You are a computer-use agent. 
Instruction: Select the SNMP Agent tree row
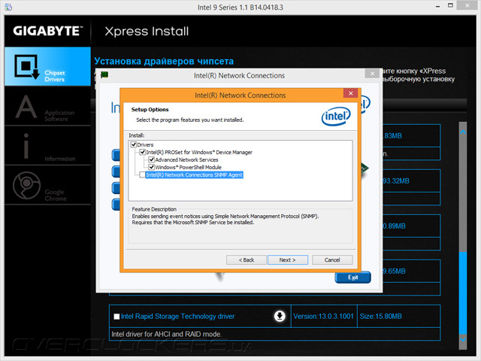click(195, 174)
